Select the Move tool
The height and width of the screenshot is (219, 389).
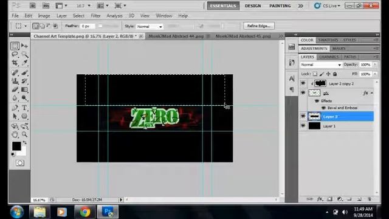[x=24, y=46]
